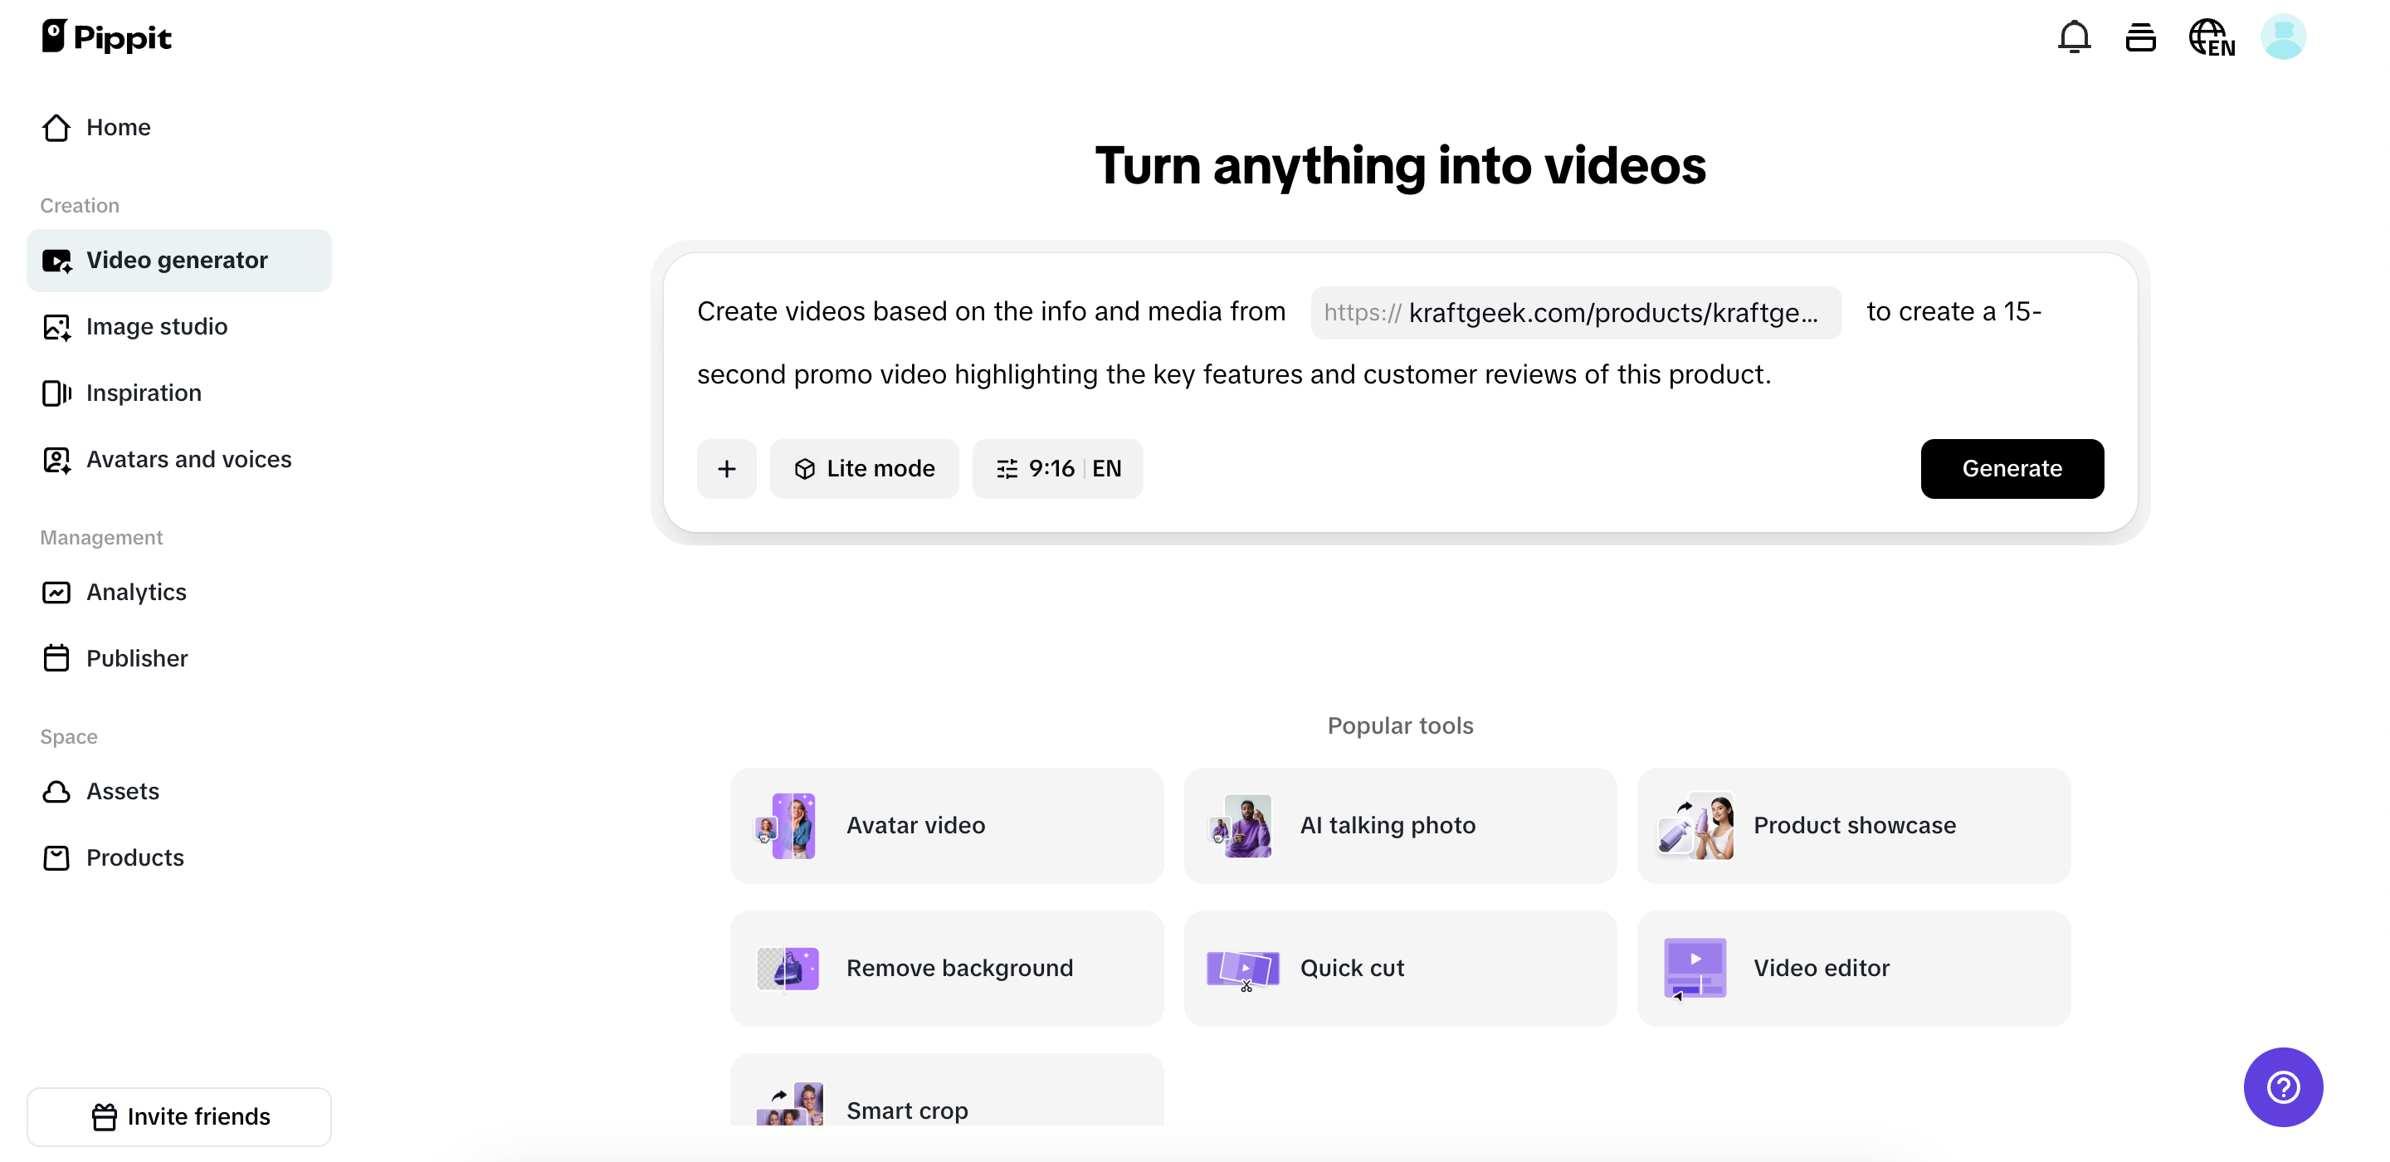2390x1162 pixels.
Task: Open the Product showcase tool card
Action: coord(1853,825)
